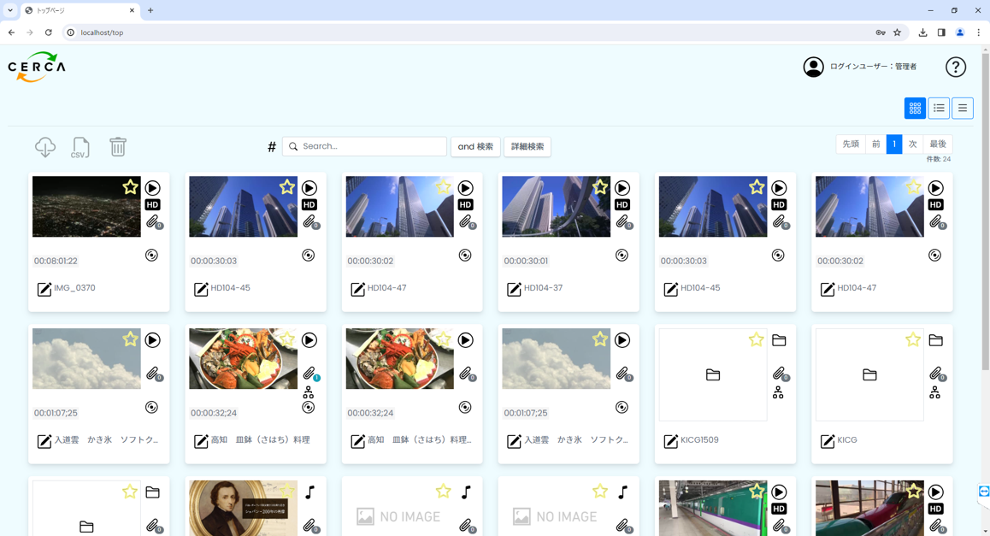The image size is (990, 536).
Task: Open the Chopin portrait thumbnail
Action: [x=243, y=509]
